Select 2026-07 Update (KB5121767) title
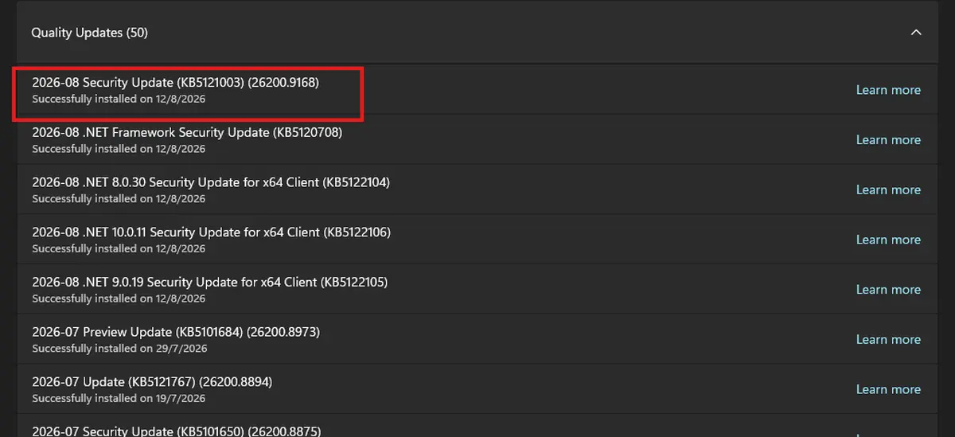 click(x=152, y=382)
